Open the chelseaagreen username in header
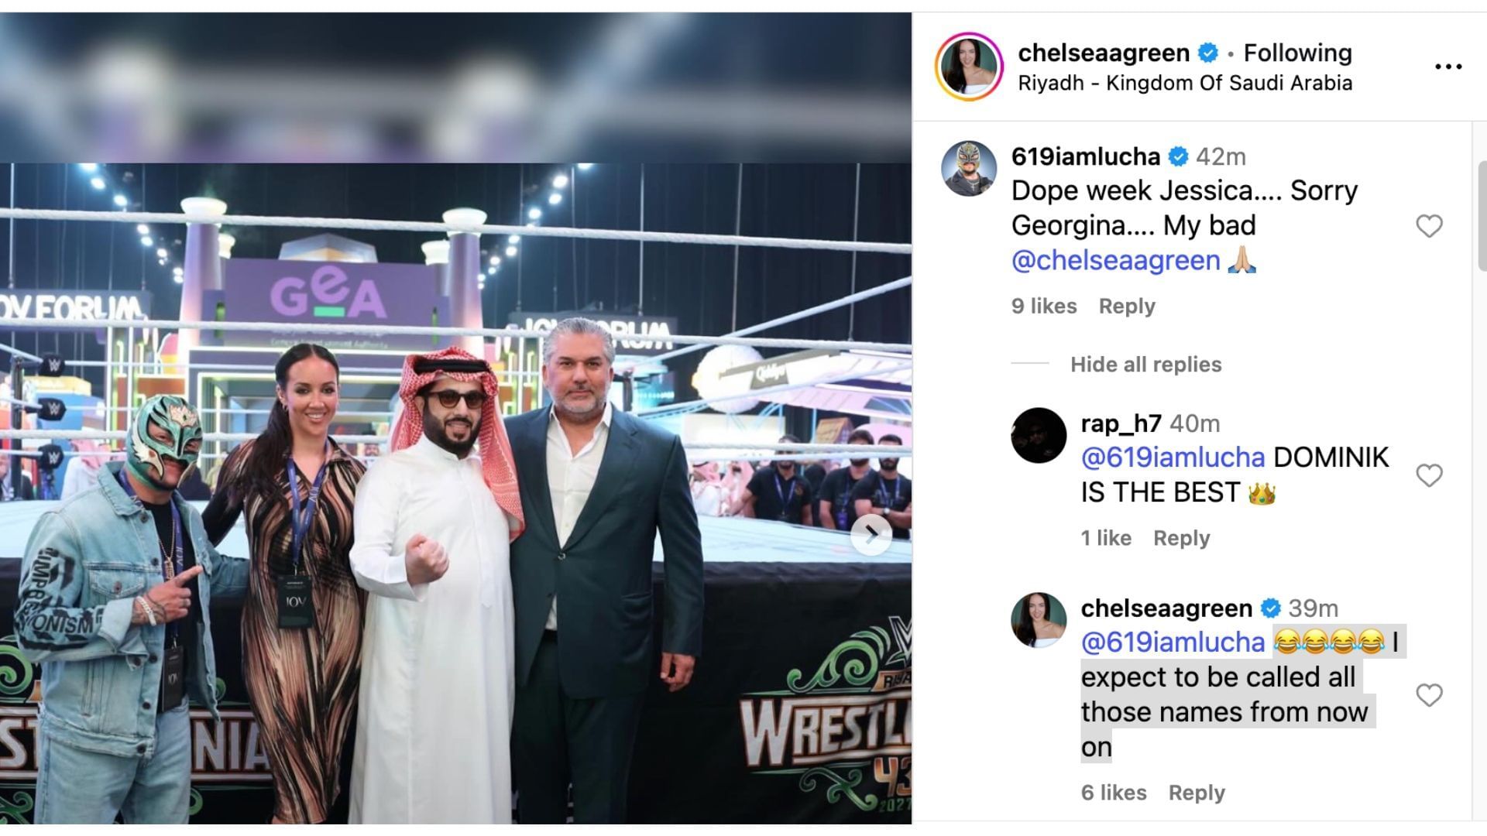 pyautogui.click(x=1104, y=53)
